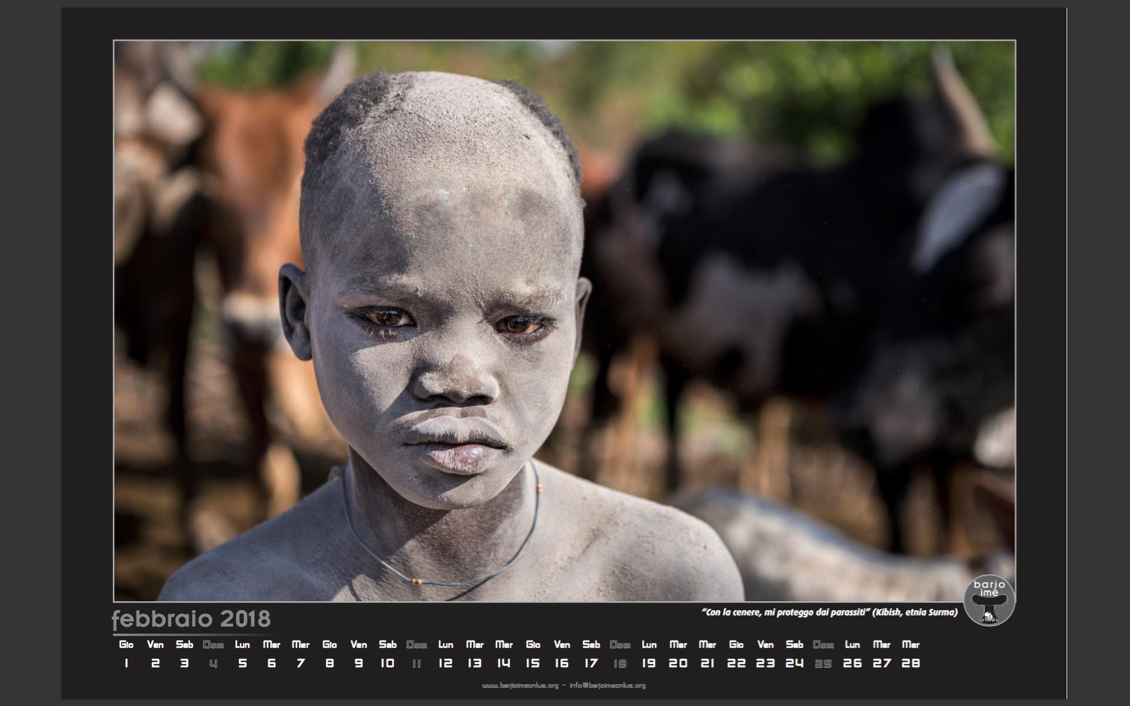
Task: Click the 'febbraio 2018' month title
Action: 191,619
